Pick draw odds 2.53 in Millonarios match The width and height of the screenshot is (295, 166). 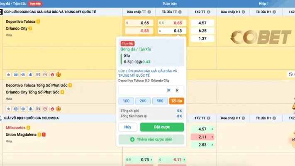pyautogui.click(x=202, y=145)
